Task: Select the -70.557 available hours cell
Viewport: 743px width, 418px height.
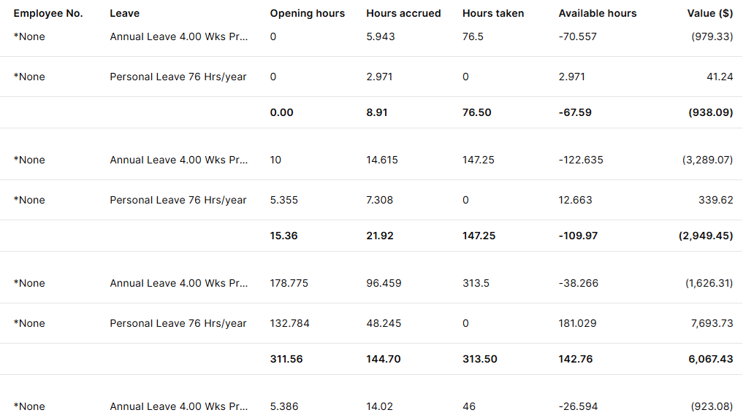Action: pyautogui.click(x=577, y=36)
